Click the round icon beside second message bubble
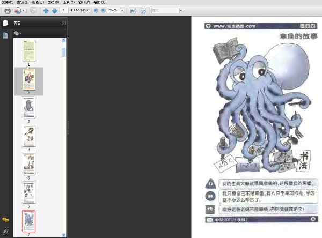 click(210, 196)
